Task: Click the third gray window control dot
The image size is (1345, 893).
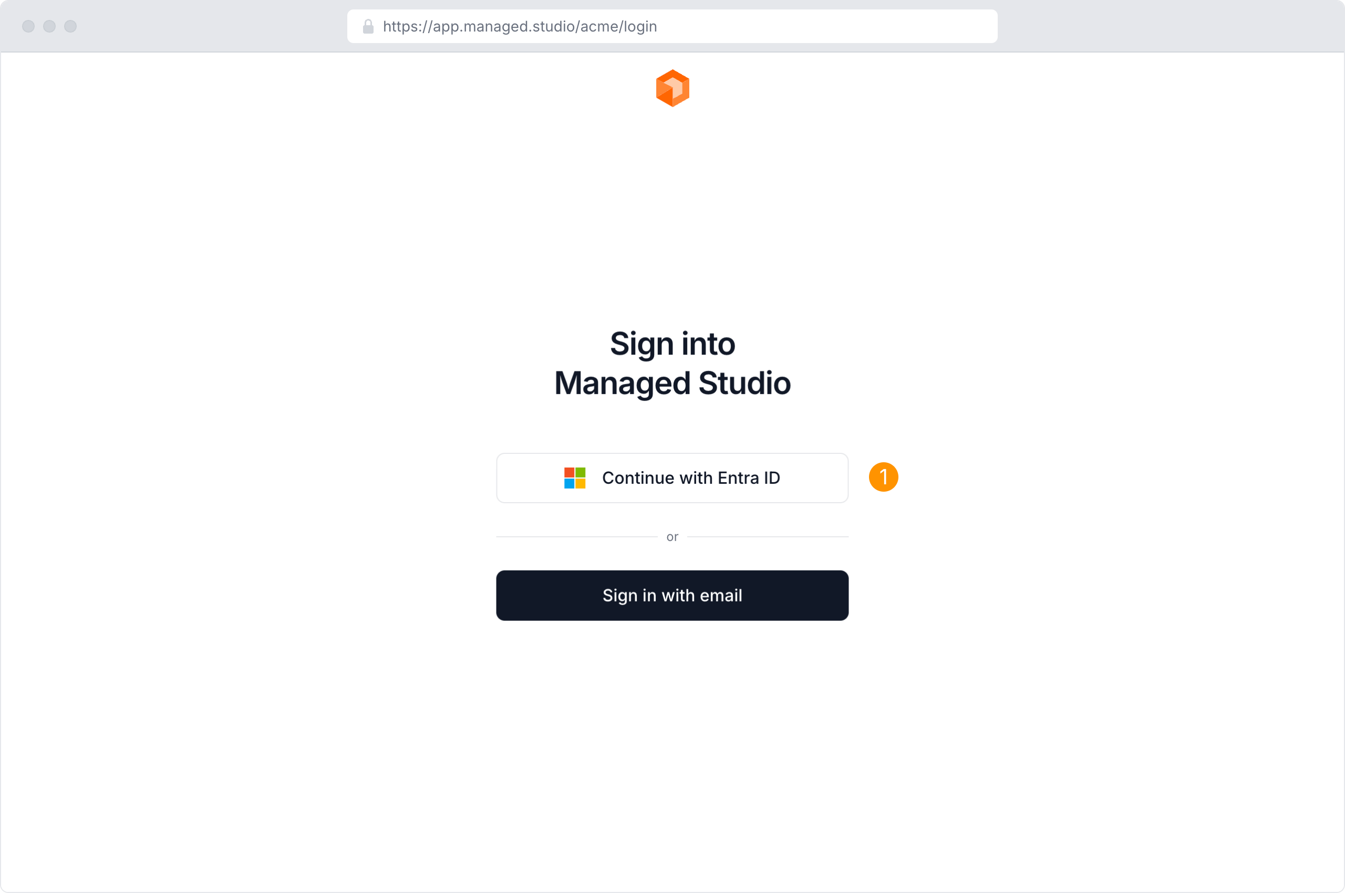Action: [x=70, y=26]
